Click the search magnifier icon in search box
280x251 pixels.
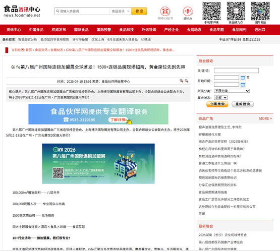58,11
